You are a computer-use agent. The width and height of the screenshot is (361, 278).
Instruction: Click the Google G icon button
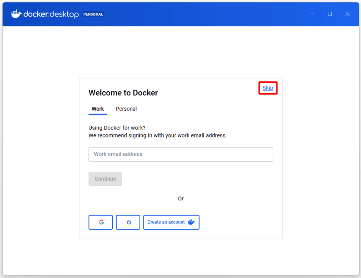100,222
